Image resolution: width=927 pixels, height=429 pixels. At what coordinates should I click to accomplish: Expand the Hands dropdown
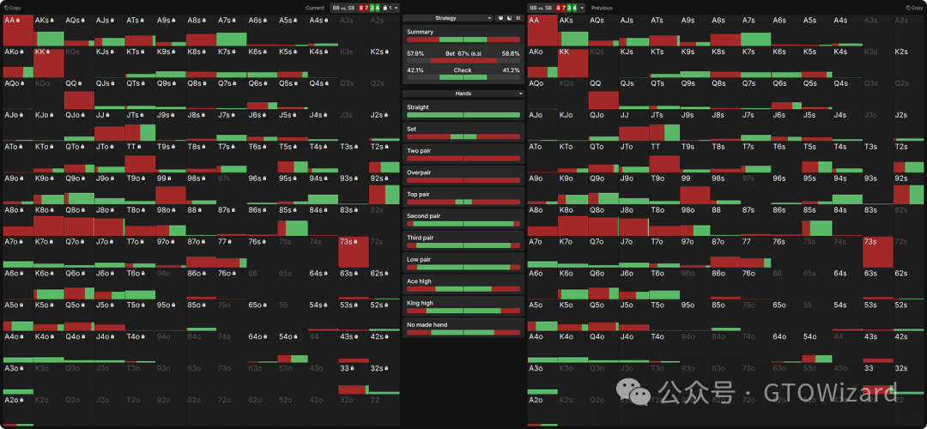463,93
